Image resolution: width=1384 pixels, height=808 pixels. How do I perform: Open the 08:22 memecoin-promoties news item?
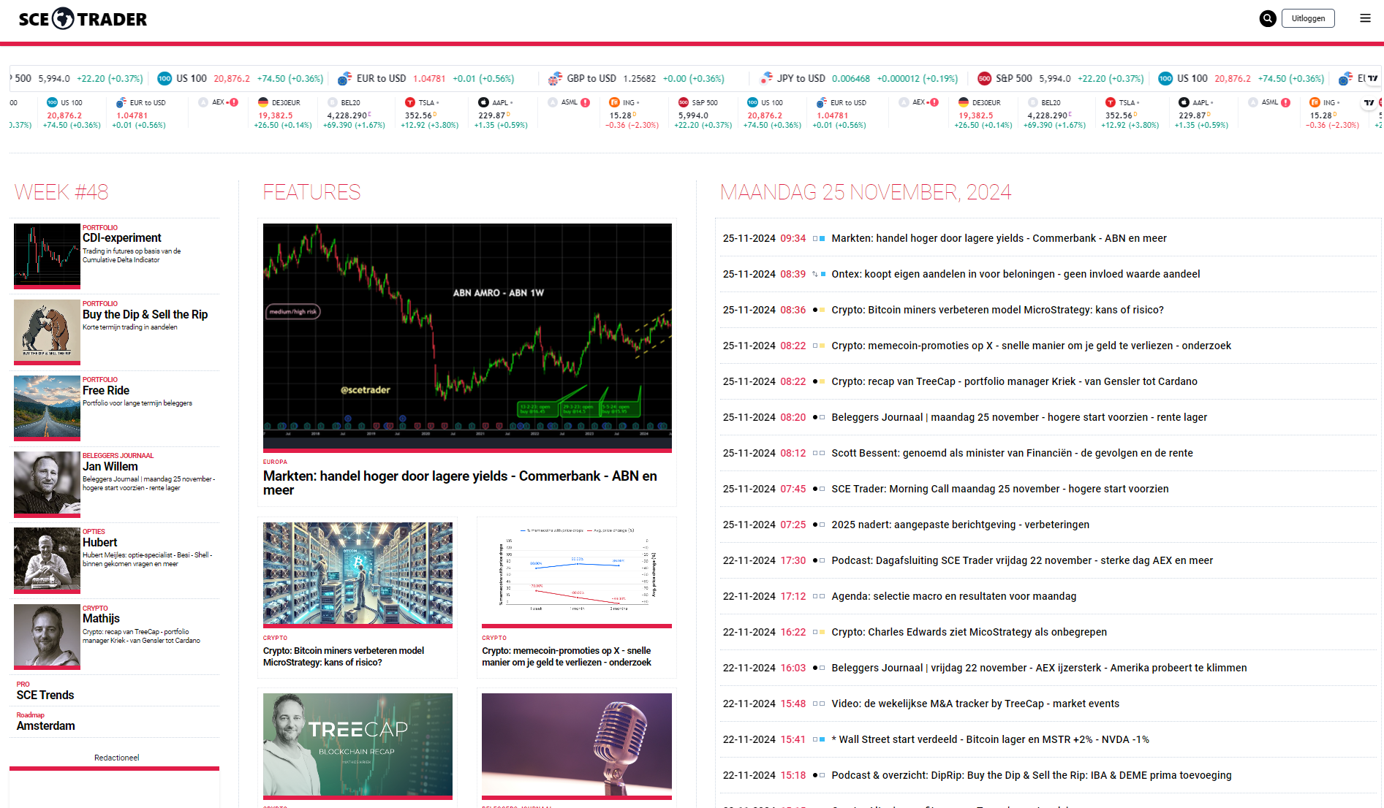tap(1031, 346)
